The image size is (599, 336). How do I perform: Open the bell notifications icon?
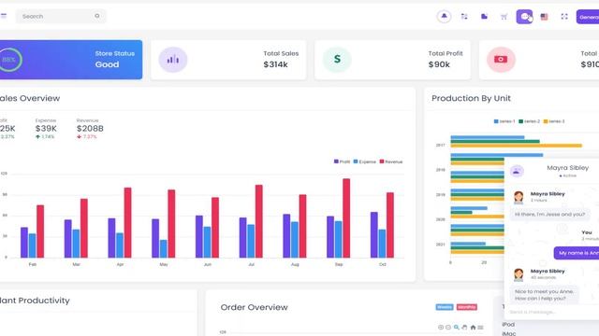click(444, 17)
